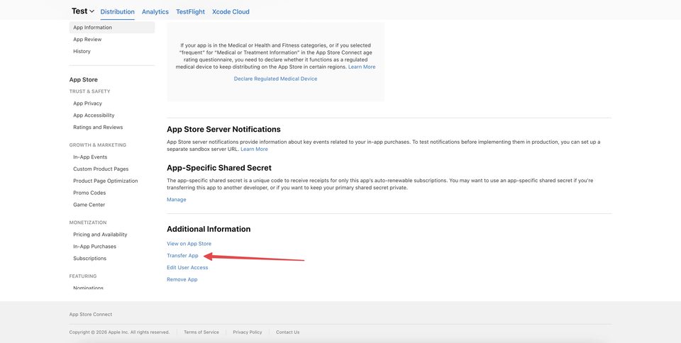Open In-App Purchases in the sidebar
The image size is (681, 343).
click(94, 247)
